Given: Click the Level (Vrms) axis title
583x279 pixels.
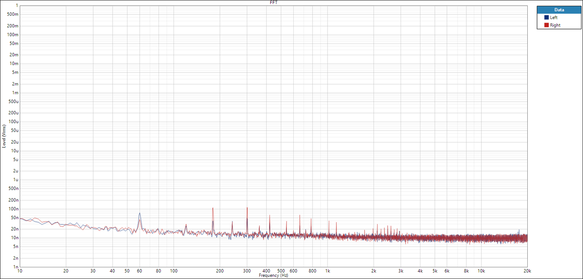Looking at the screenshot, I should click(4, 136).
